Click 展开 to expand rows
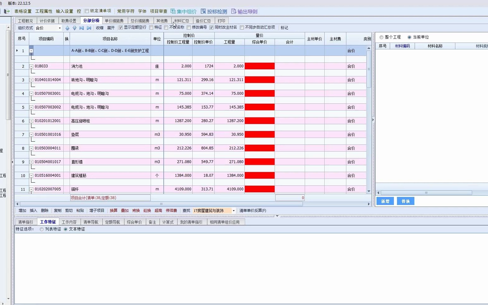This screenshot has height=305, width=488. point(111,28)
